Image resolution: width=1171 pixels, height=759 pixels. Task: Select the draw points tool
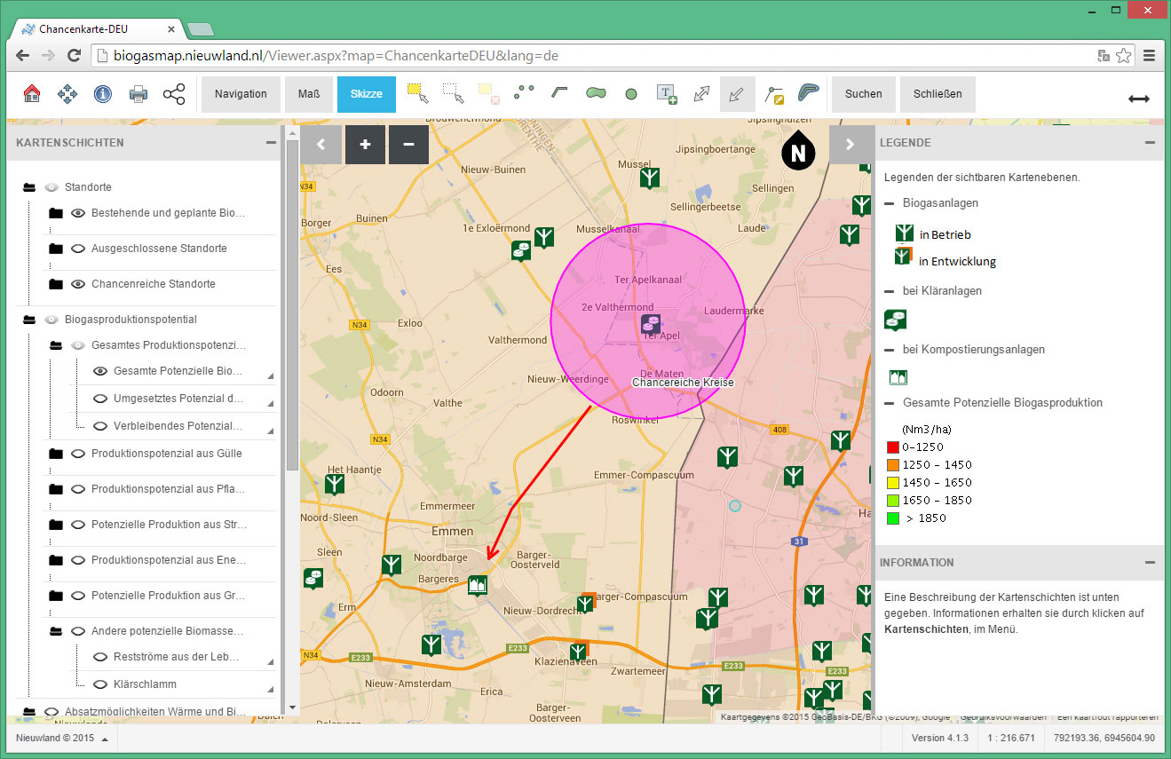pyautogui.click(x=525, y=91)
